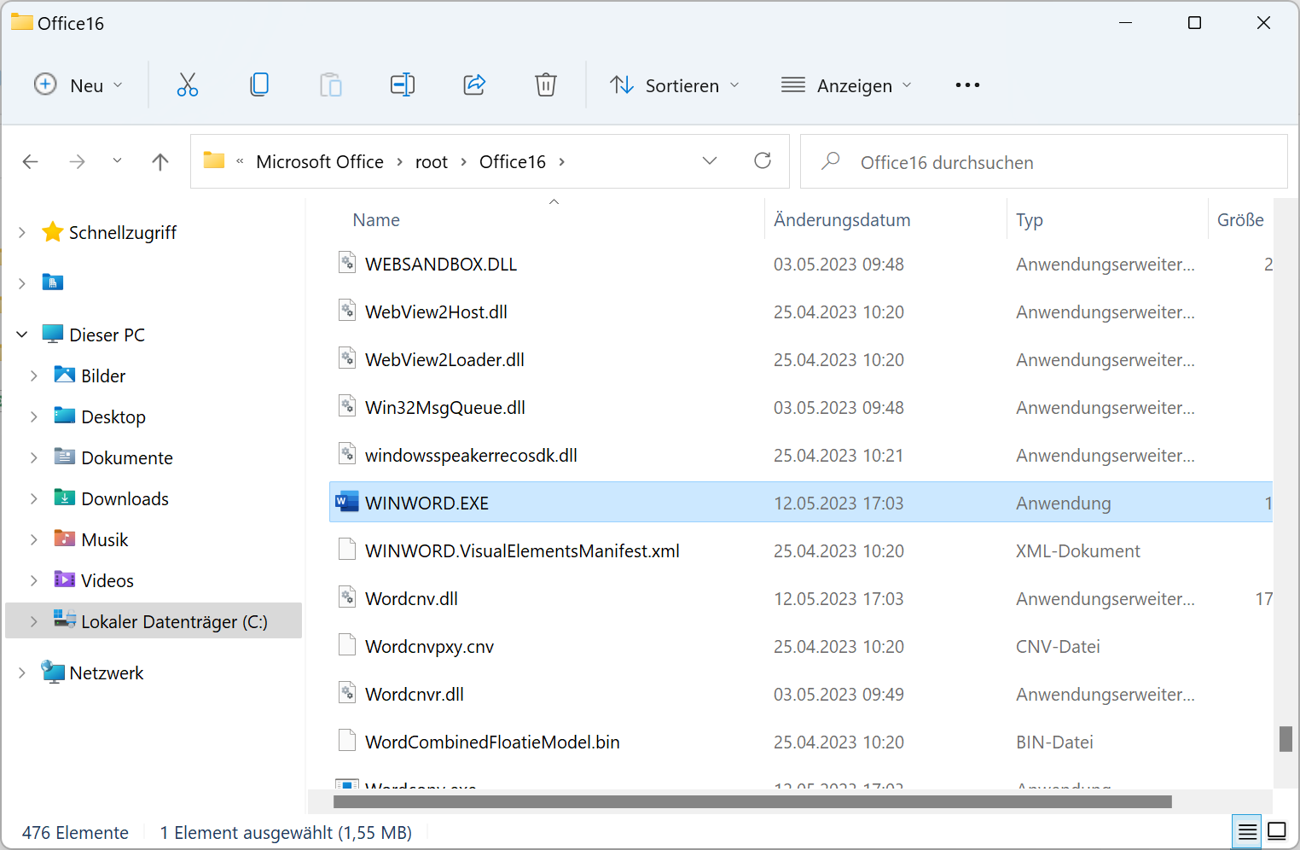Screen dimensions: 1300x850
Task: Refresh the Office16 folder view
Action: coord(763,160)
